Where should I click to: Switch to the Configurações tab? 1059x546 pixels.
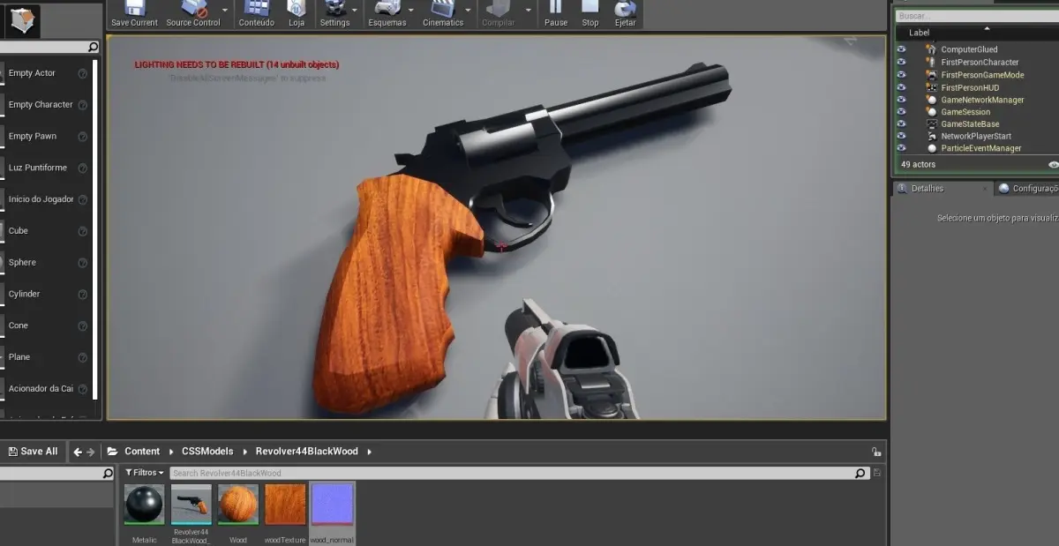click(1028, 189)
